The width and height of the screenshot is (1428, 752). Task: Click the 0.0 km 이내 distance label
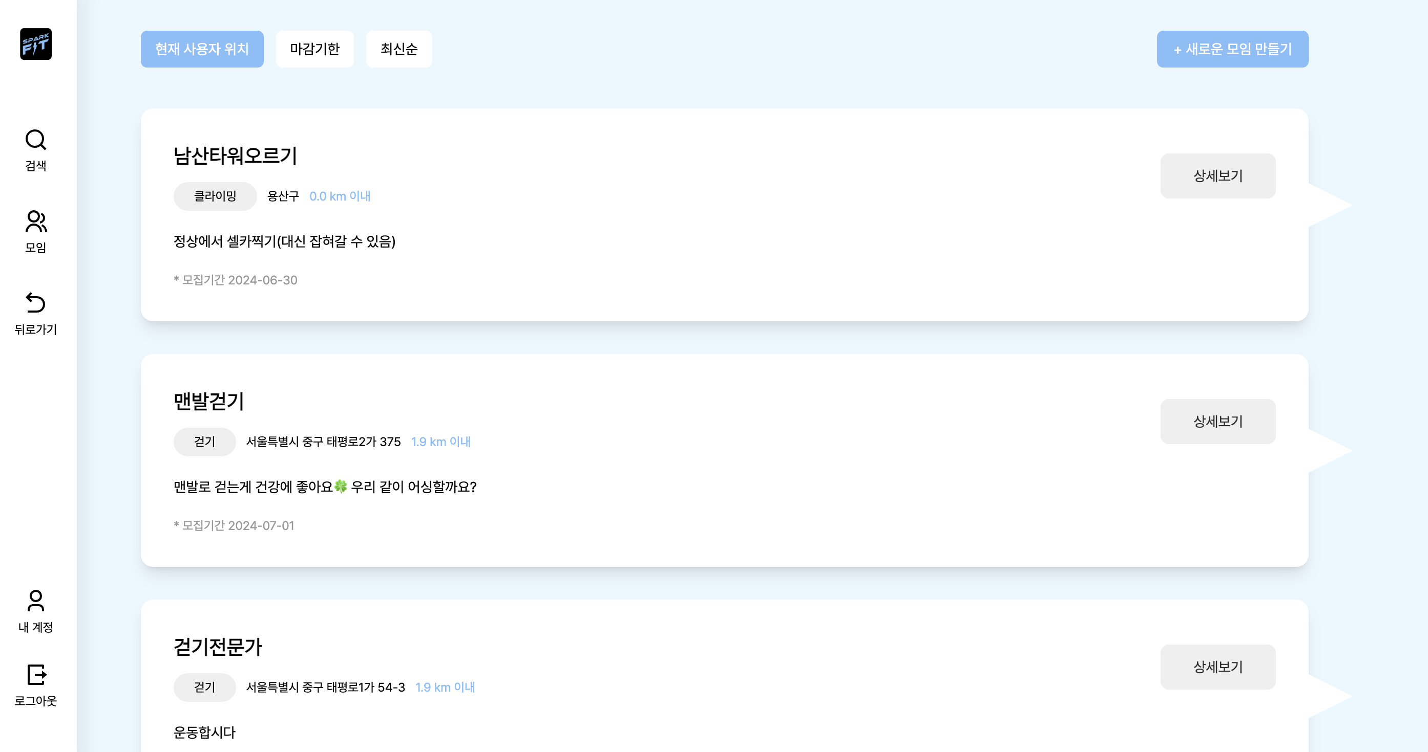click(339, 196)
